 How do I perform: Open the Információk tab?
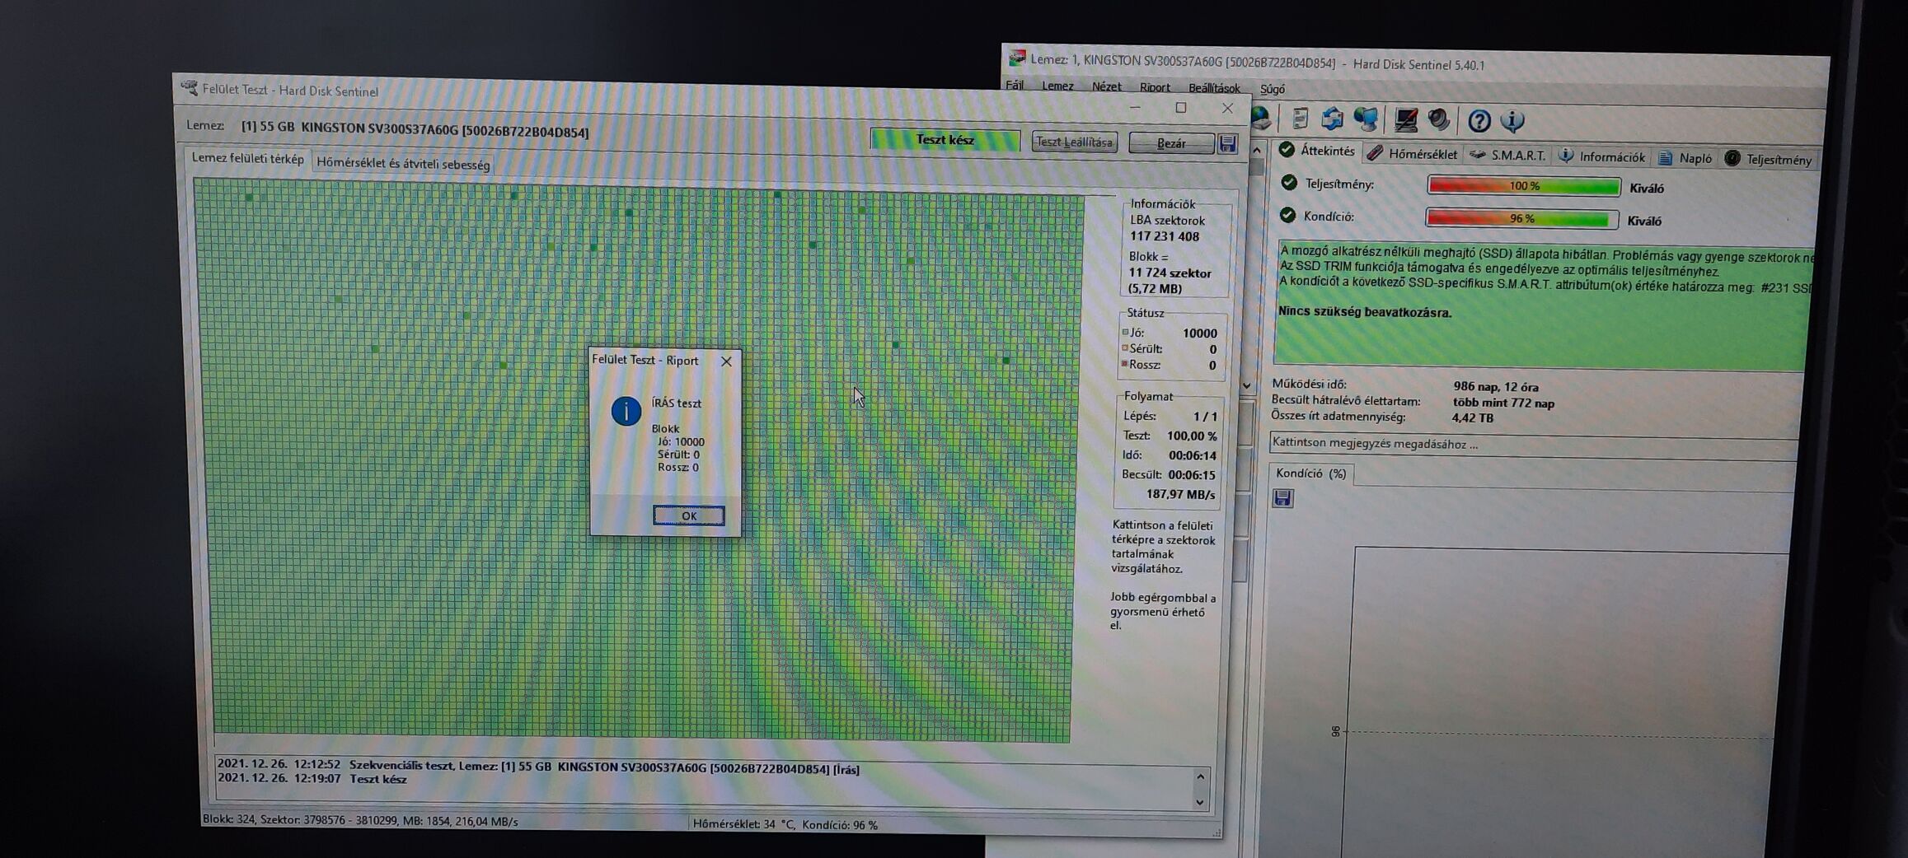[1602, 156]
